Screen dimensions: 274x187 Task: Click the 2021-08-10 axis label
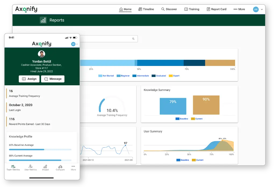point(88,160)
